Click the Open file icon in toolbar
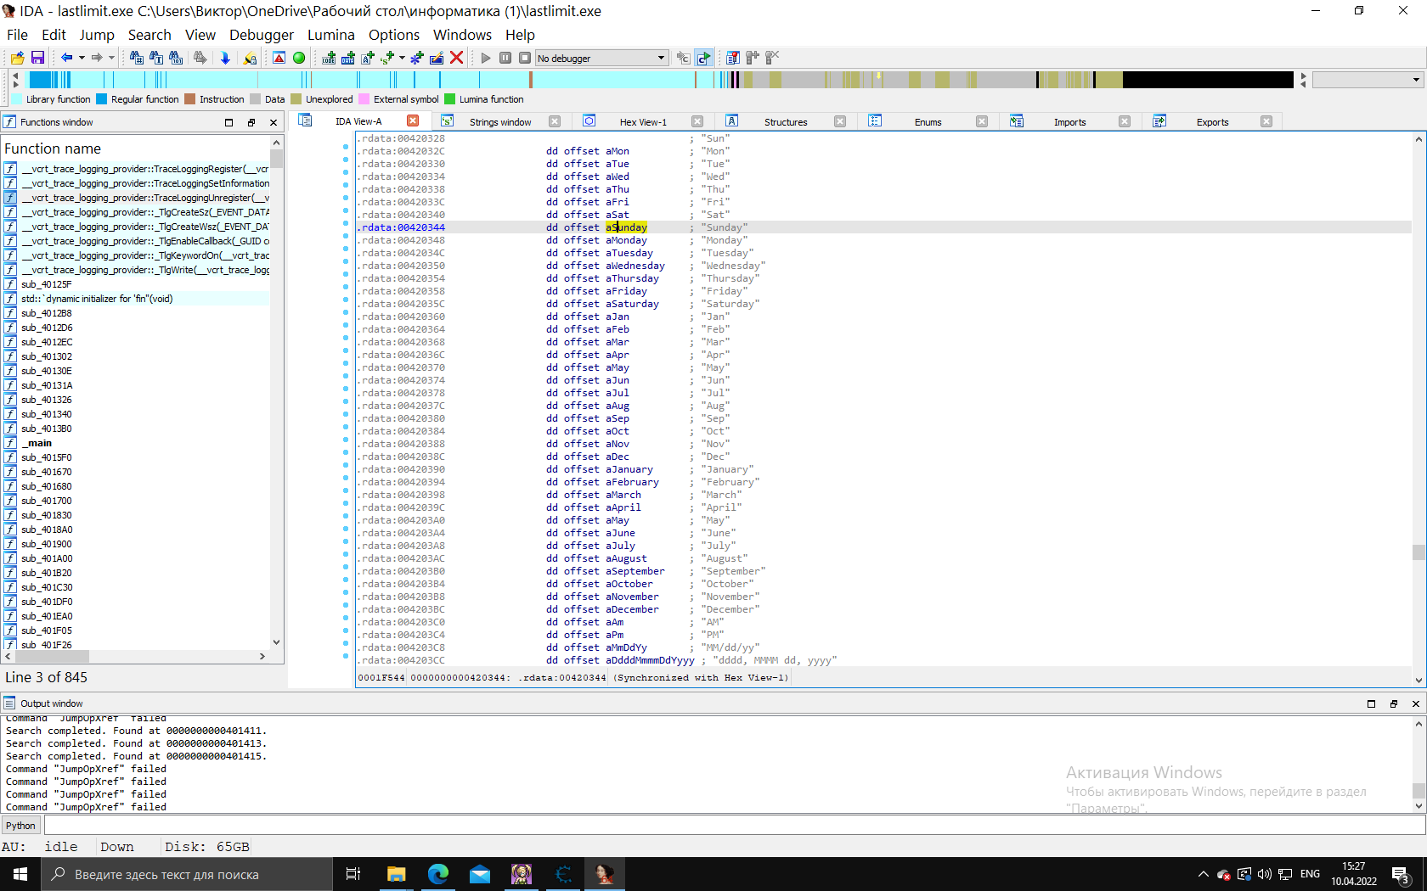The image size is (1427, 891). coord(17,58)
